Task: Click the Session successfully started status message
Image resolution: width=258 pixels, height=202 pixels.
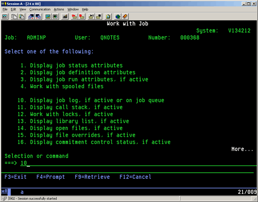Action: [33, 198]
